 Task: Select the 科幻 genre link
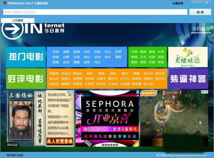click(x=108, y=52)
